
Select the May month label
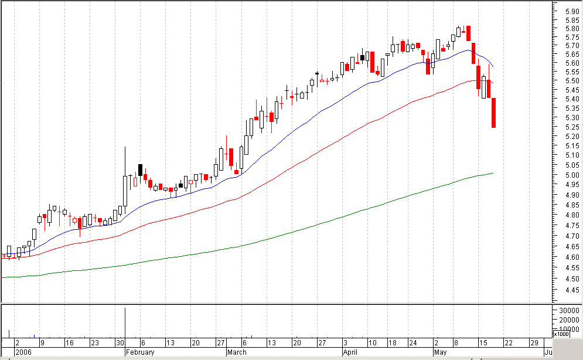click(x=440, y=352)
